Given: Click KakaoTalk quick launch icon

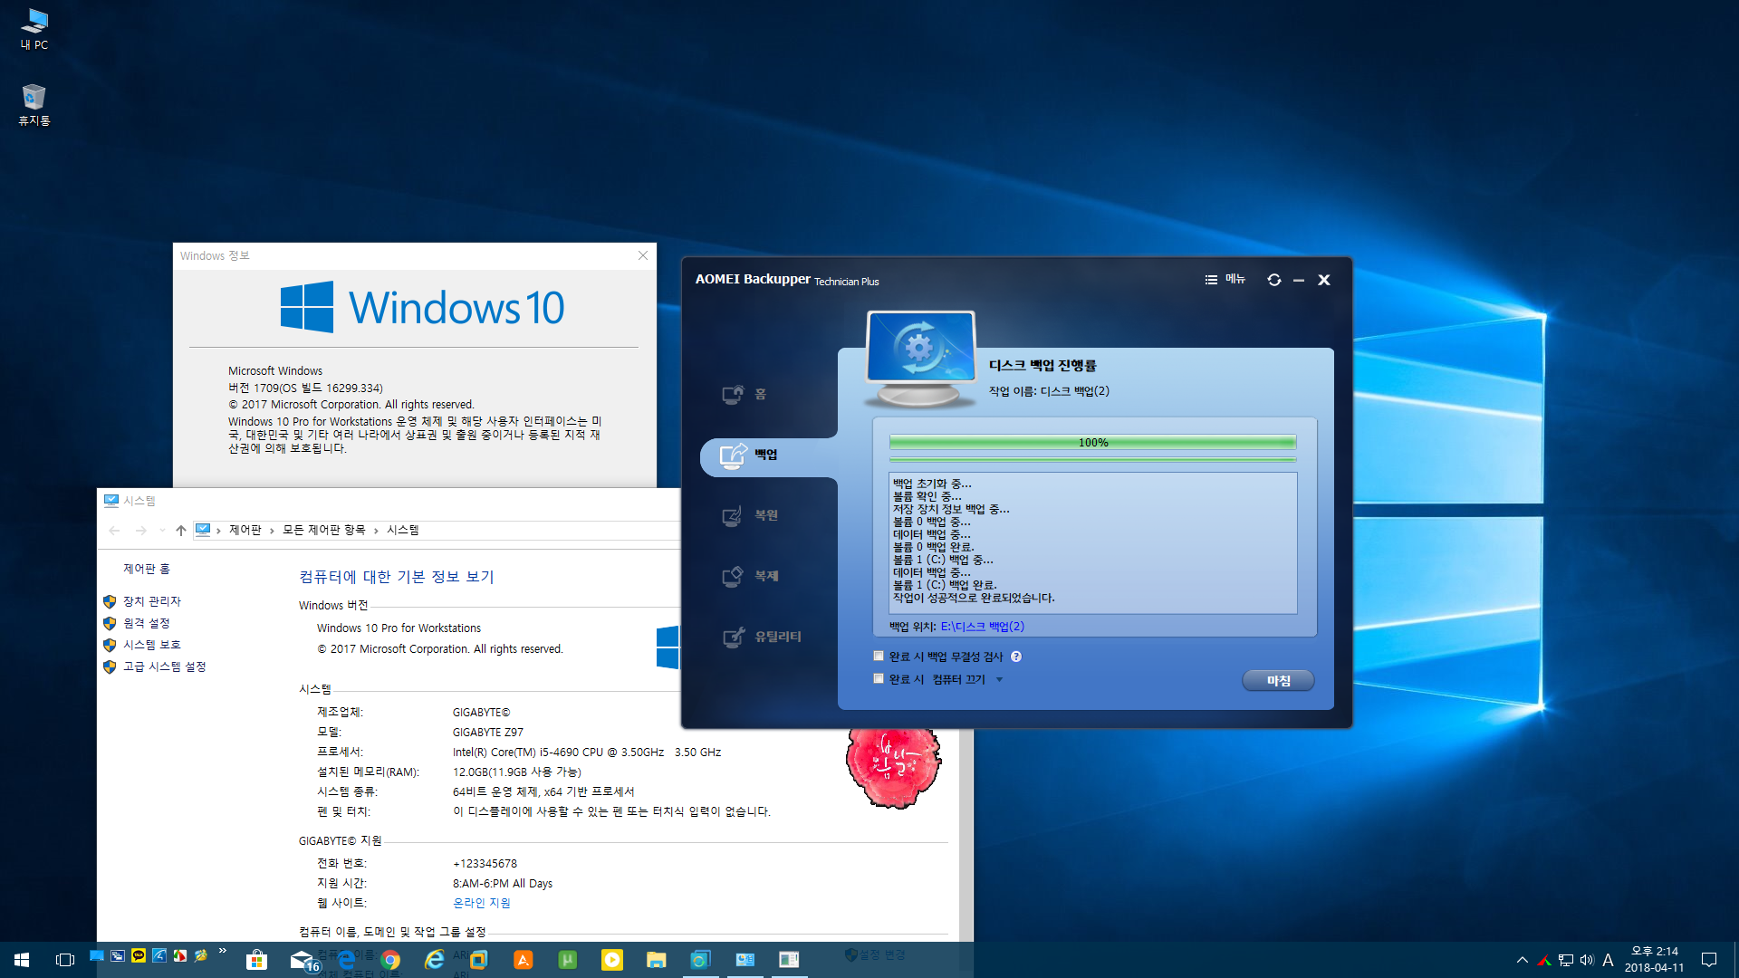Looking at the screenshot, I should pyautogui.click(x=138, y=955).
